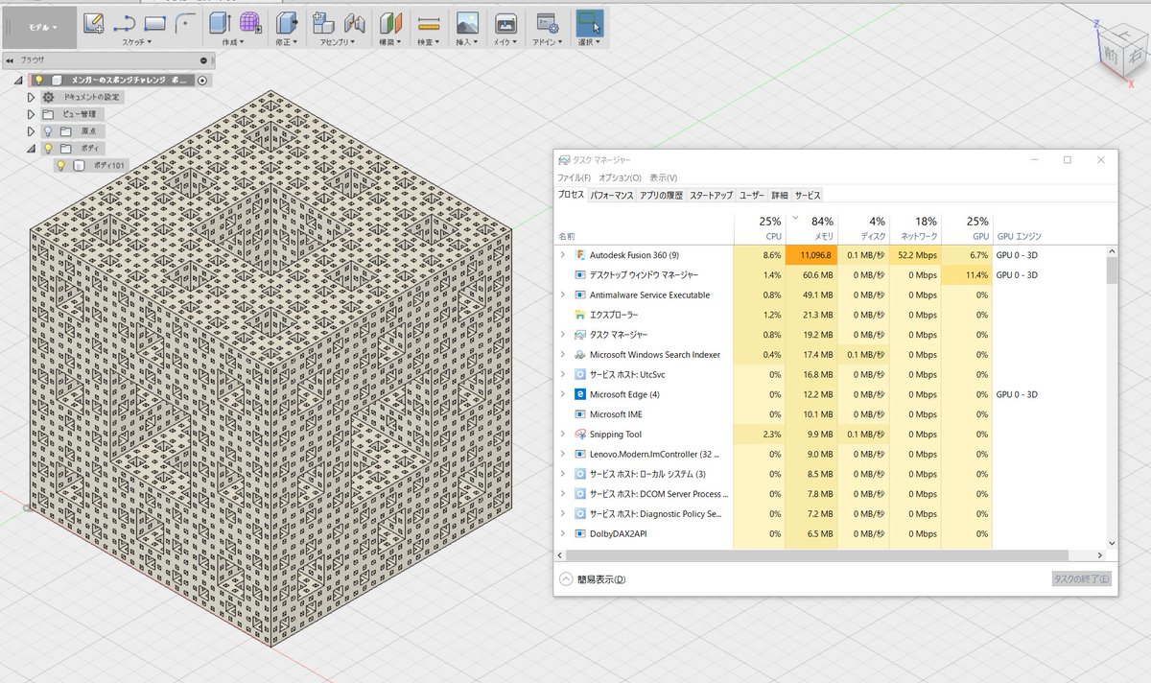Viewport: 1151px width, 683px height.
Task: Toggle the ボディ101 lightbulb visibility
Action: (x=61, y=166)
